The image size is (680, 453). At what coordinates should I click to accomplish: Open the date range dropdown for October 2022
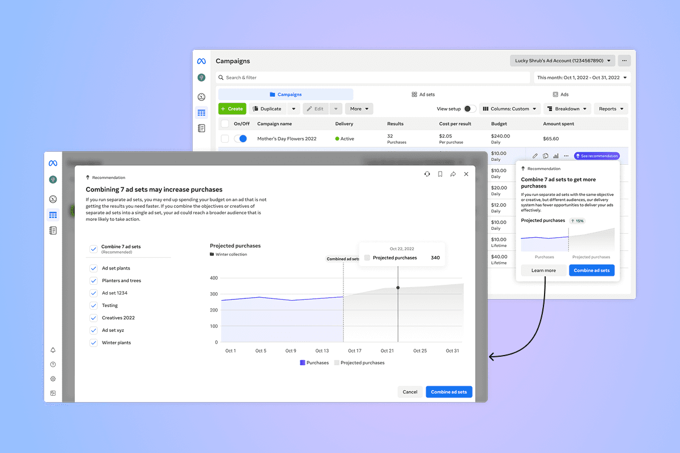pyautogui.click(x=582, y=77)
